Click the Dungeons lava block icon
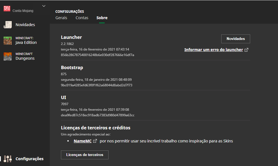 pos(8,56)
